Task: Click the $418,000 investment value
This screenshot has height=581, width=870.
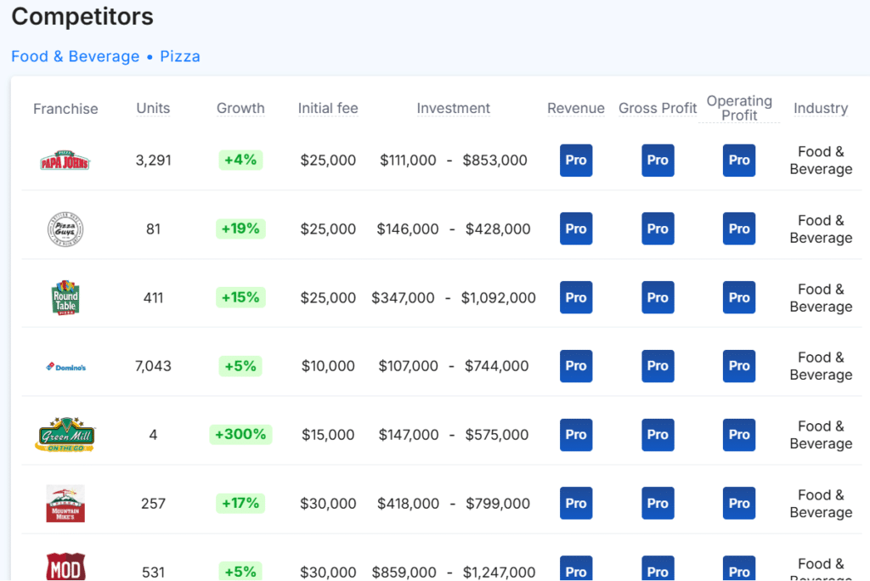Action: tap(409, 504)
